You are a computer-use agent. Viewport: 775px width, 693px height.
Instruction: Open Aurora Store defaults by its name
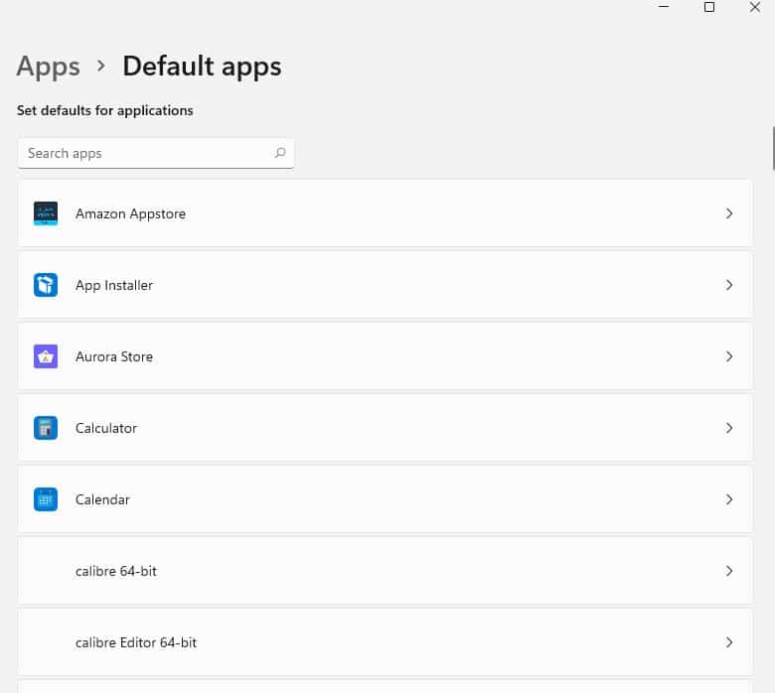(114, 356)
